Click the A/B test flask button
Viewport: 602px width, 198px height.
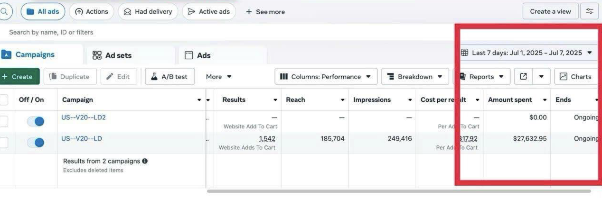coord(169,77)
